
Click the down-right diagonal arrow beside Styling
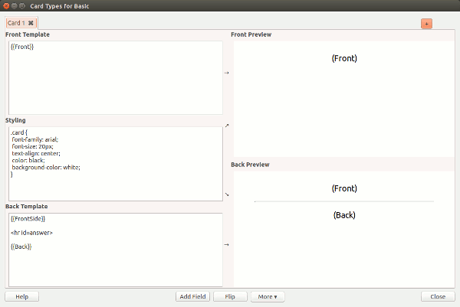pyautogui.click(x=226, y=194)
